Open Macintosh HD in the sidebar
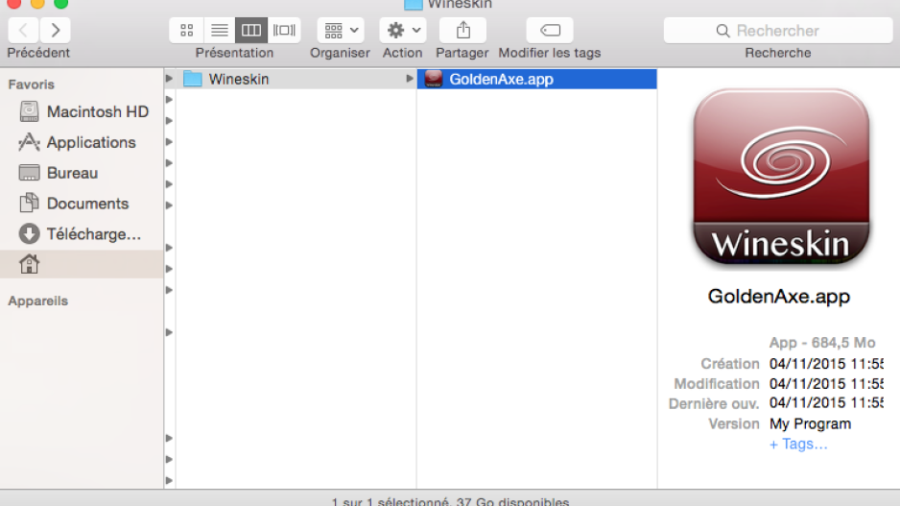 [83, 111]
